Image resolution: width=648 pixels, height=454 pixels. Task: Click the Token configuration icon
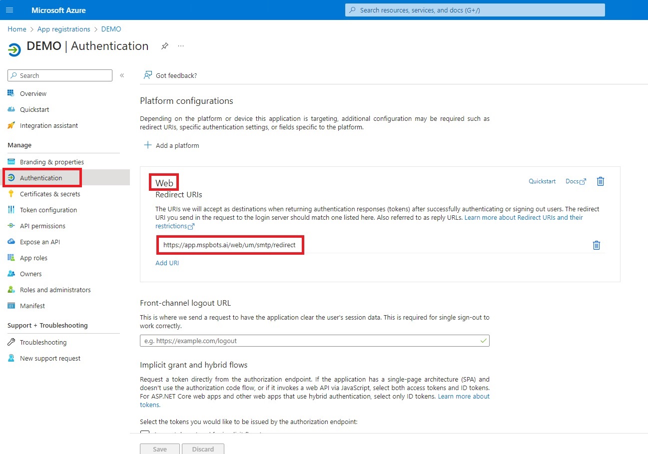pos(11,210)
